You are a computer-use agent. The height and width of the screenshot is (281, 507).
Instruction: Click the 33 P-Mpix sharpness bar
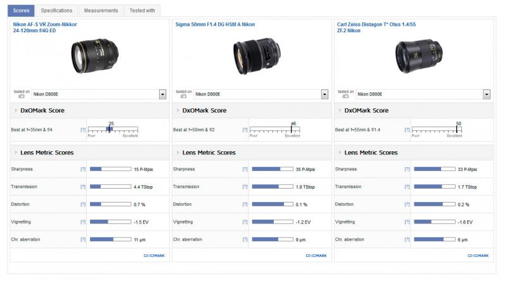435,169
